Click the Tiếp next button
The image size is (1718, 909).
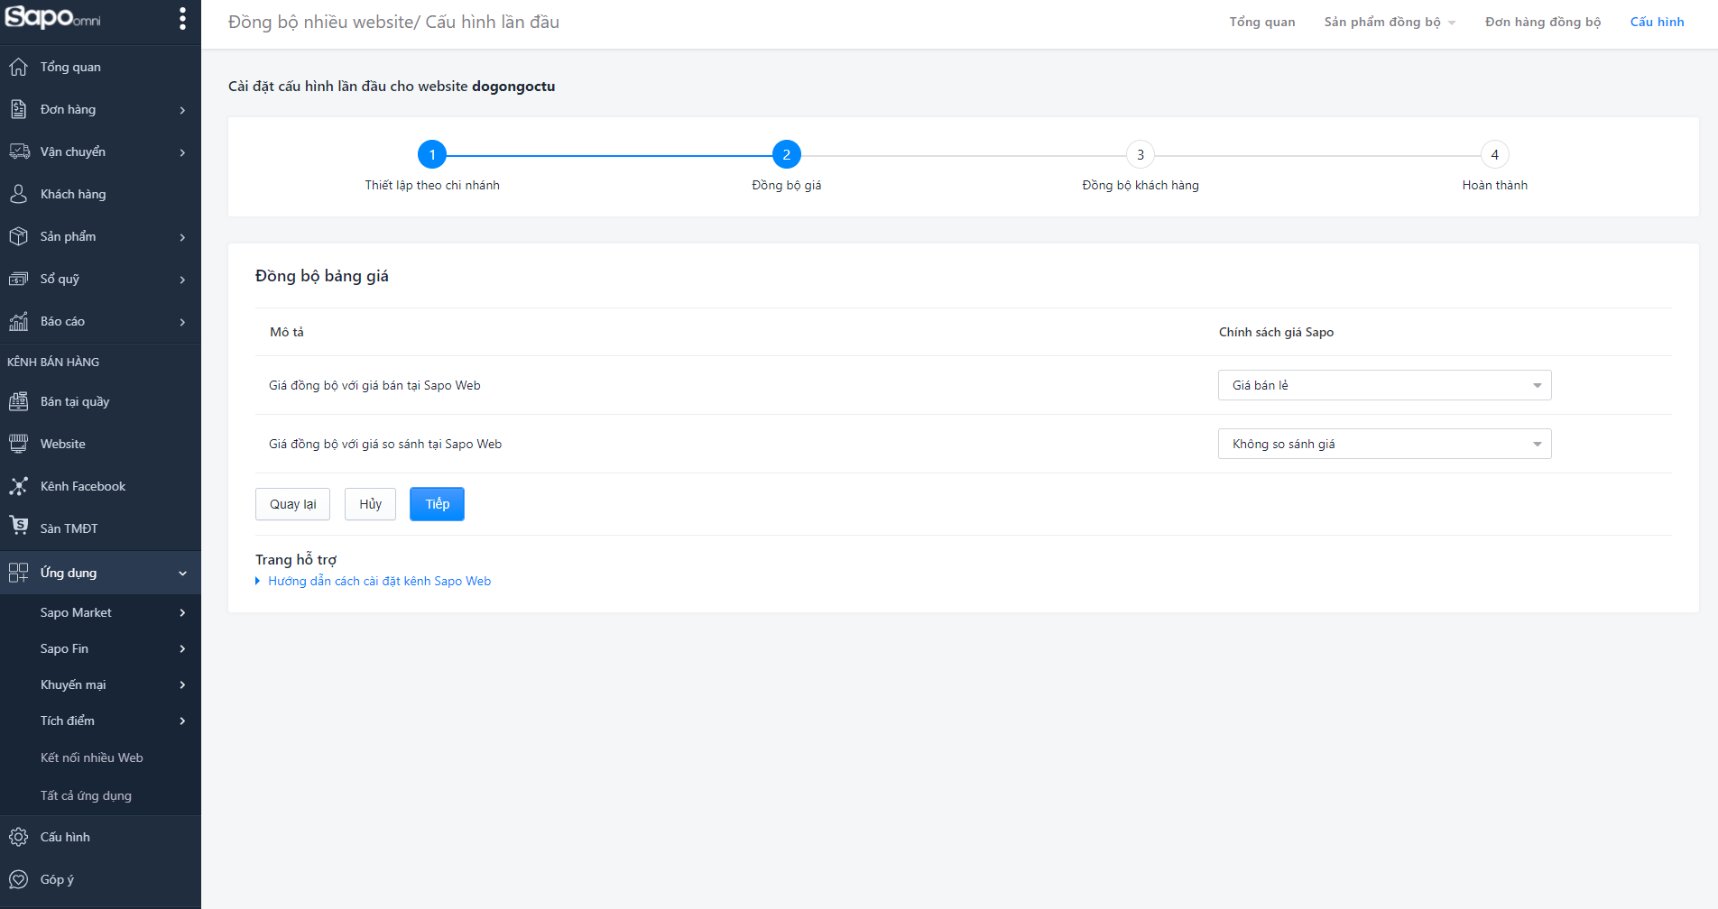point(437,504)
